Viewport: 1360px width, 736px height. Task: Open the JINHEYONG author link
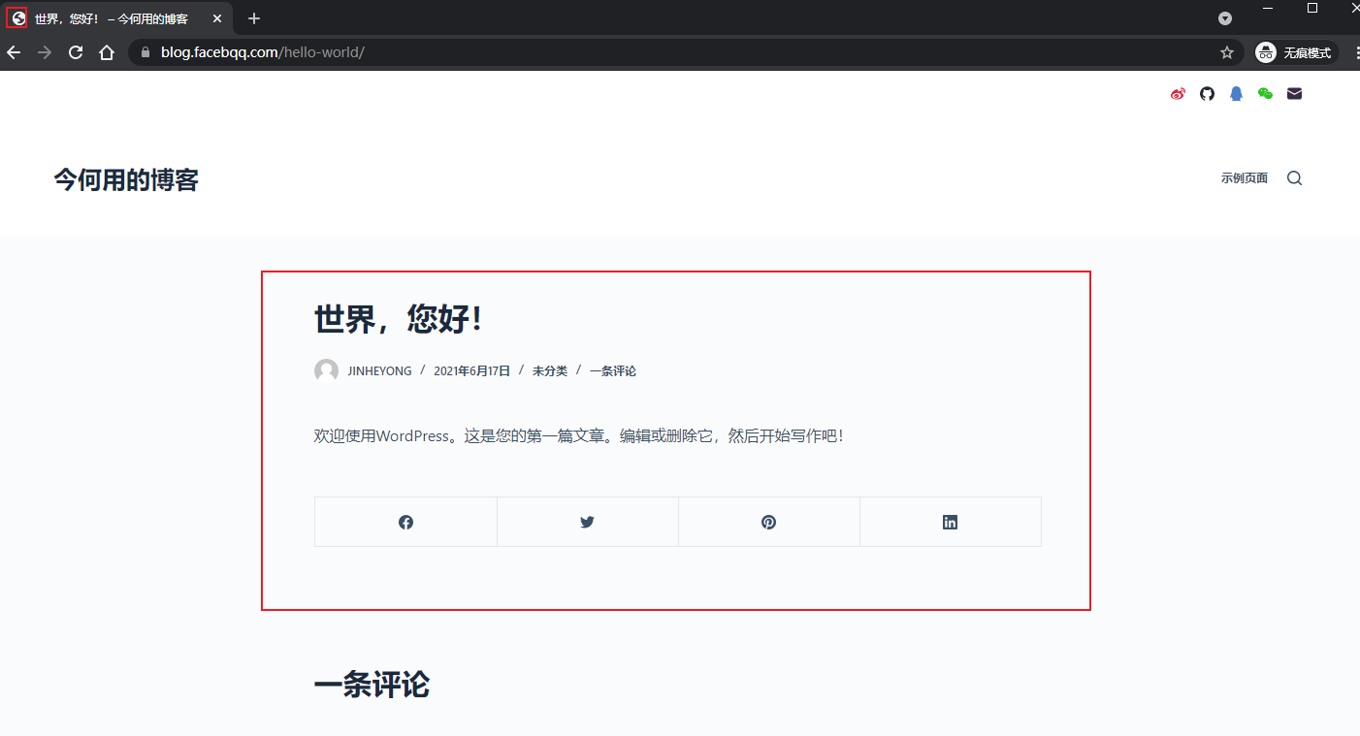pos(379,371)
